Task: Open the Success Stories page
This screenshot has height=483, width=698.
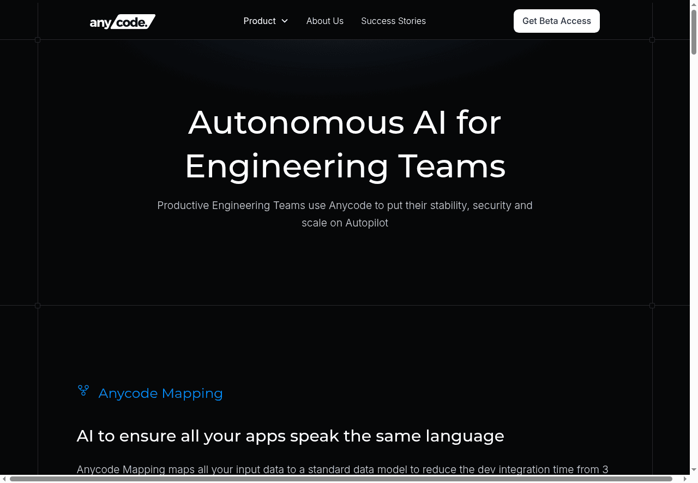Action: click(393, 21)
